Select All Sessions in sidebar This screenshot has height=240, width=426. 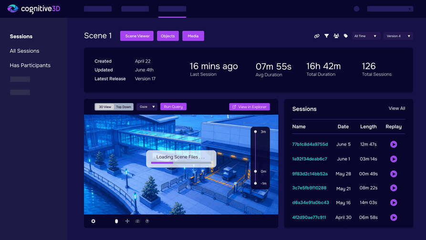(24, 51)
